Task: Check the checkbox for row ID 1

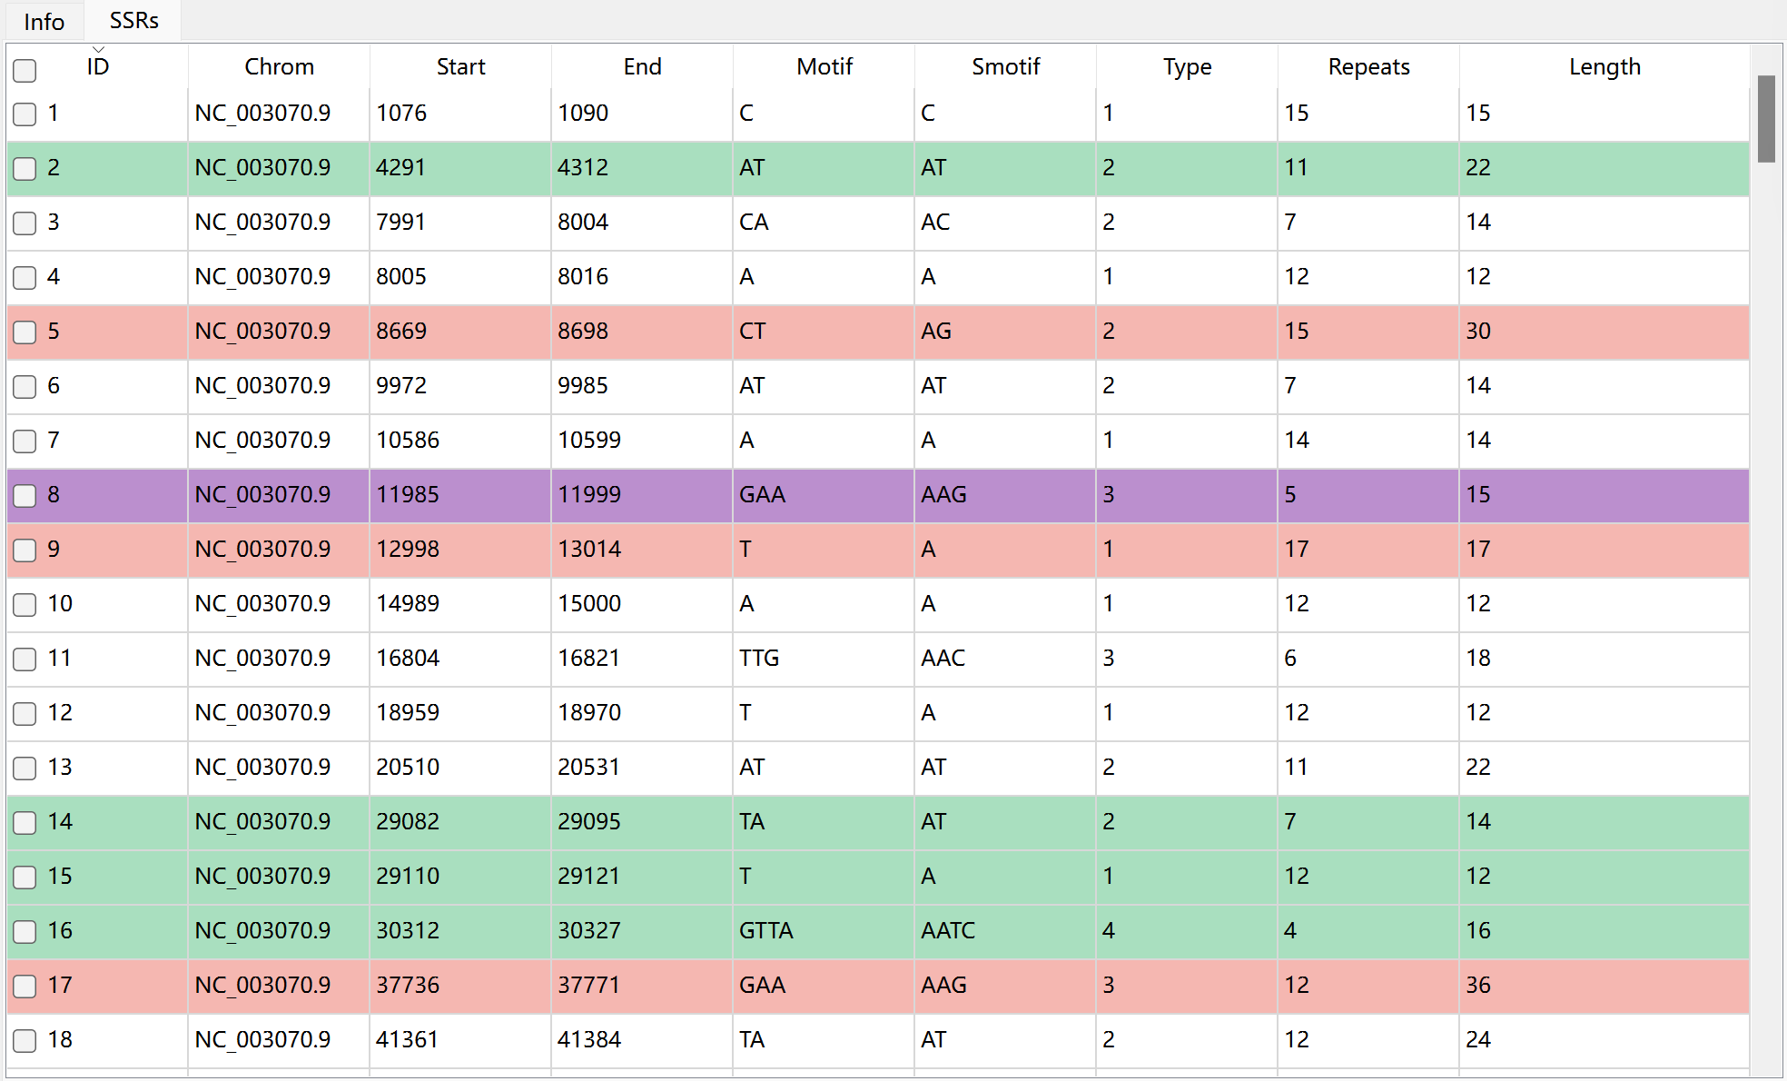Action: pos(25,114)
